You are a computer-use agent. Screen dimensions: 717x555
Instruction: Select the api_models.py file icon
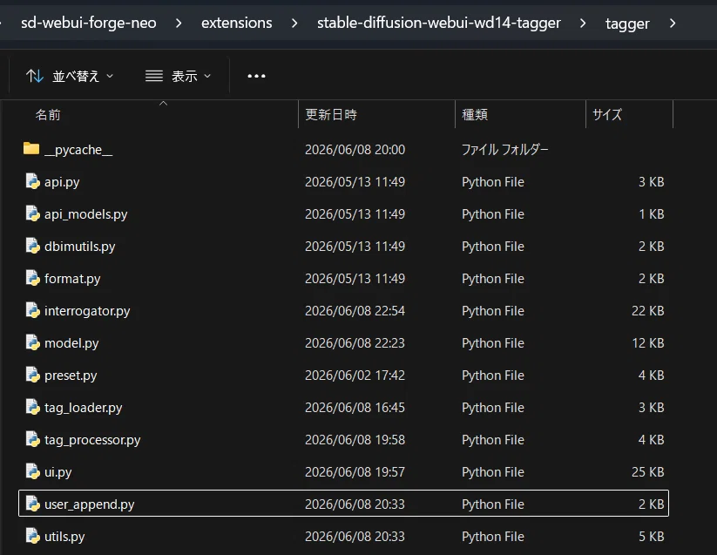click(32, 214)
